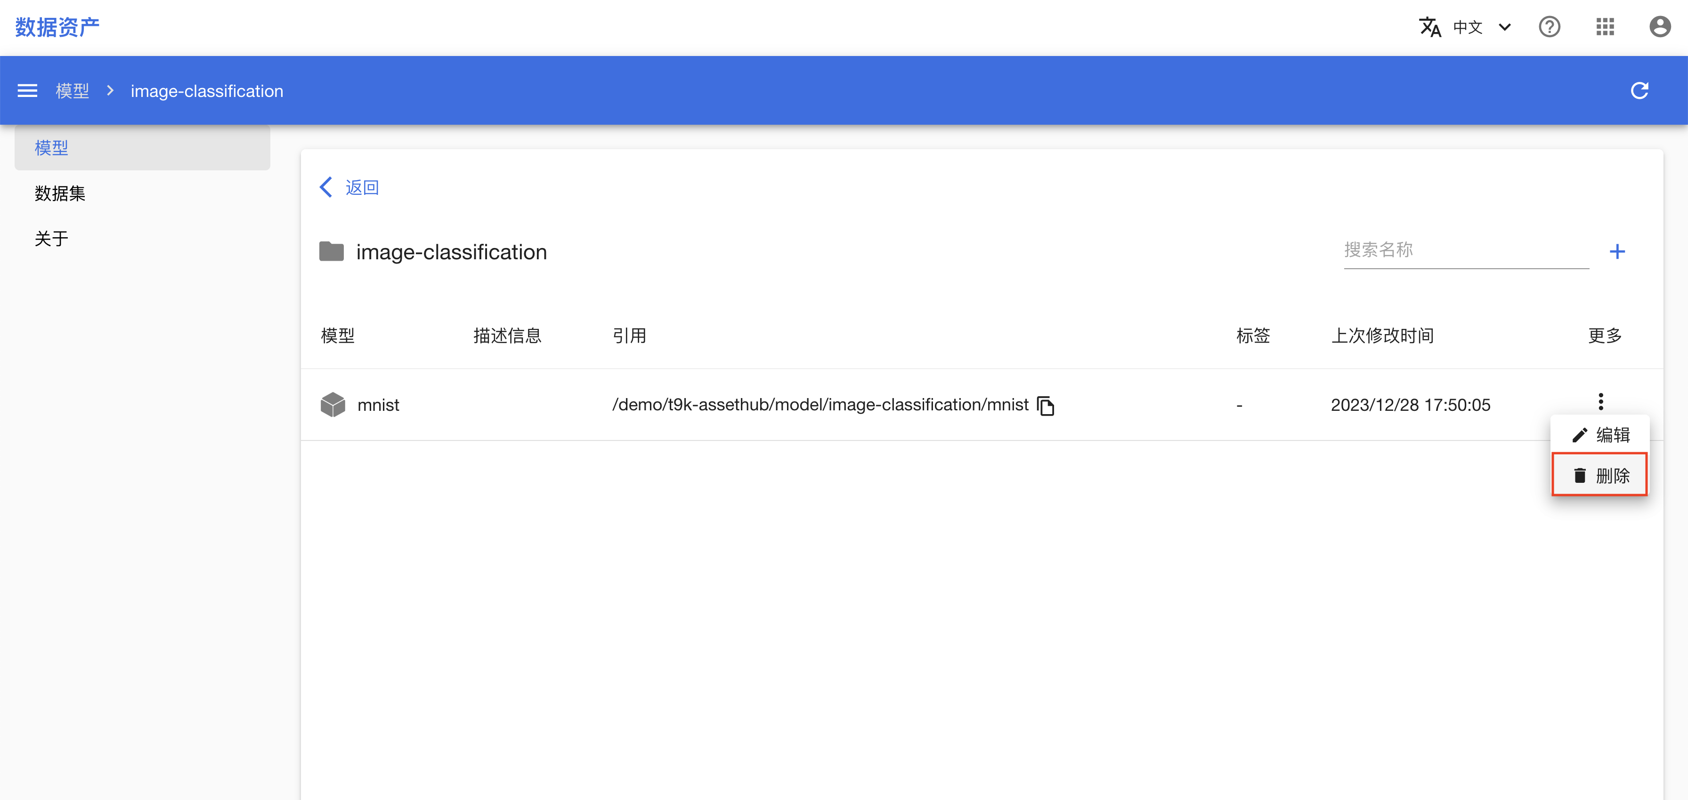The width and height of the screenshot is (1688, 800).
Task: Open the three-dot more menu for mnist
Action: [1601, 401]
